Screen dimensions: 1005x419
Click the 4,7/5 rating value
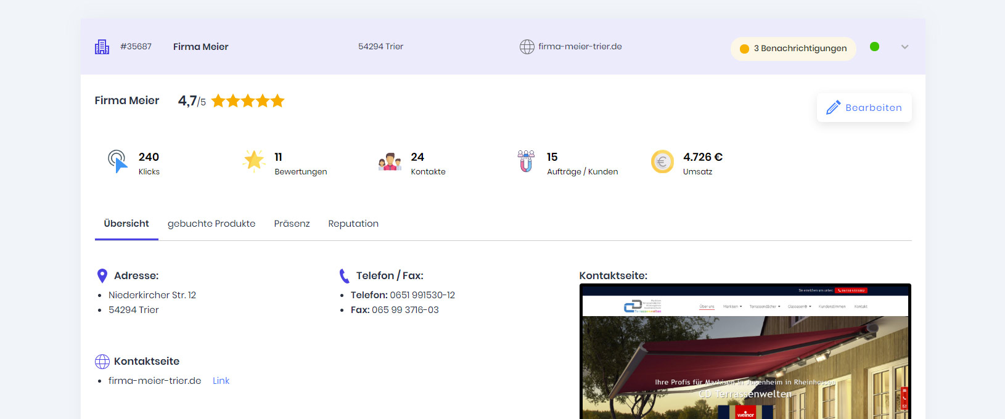pyautogui.click(x=192, y=101)
